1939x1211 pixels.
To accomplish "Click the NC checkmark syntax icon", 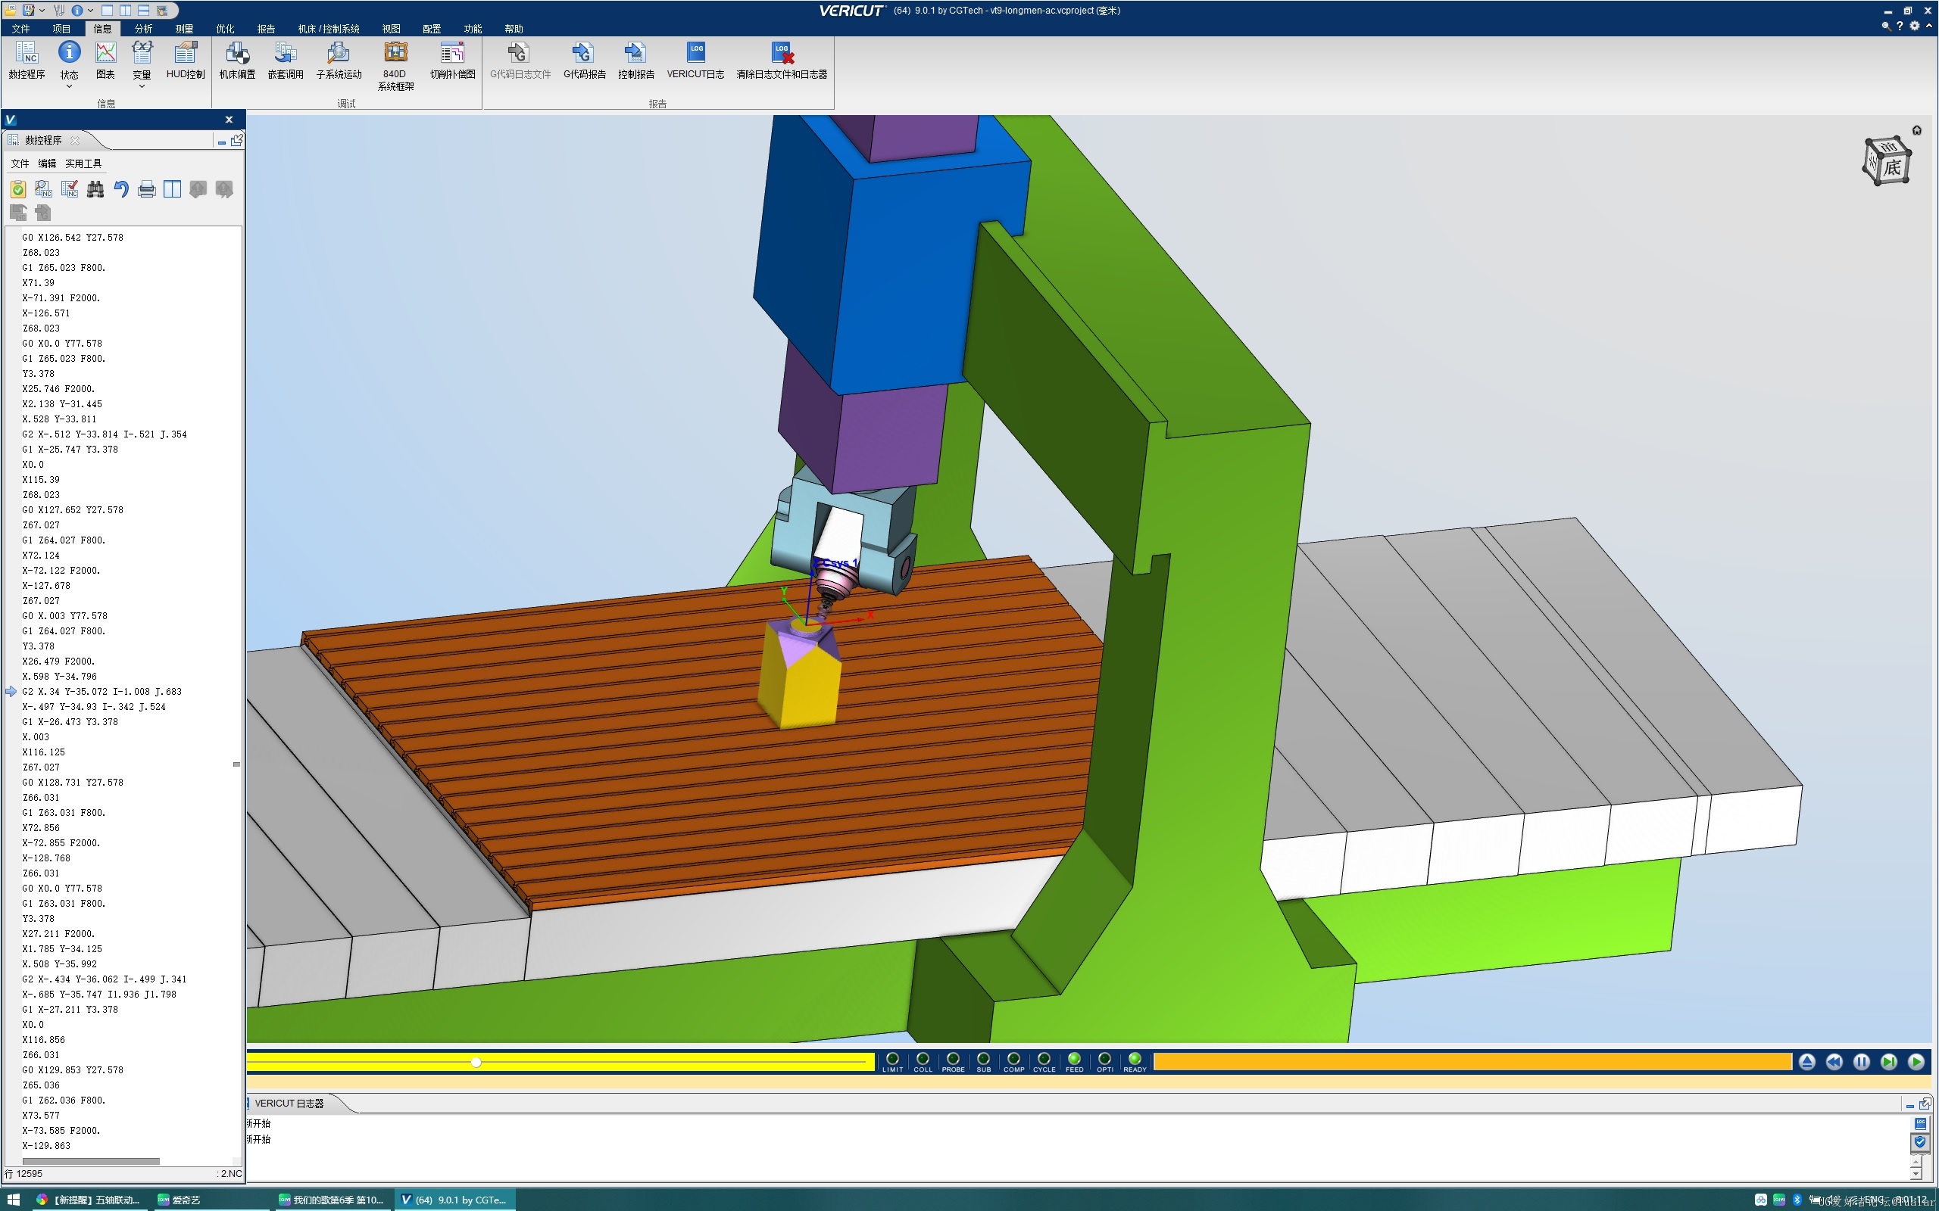I will [x=70, y=189].
